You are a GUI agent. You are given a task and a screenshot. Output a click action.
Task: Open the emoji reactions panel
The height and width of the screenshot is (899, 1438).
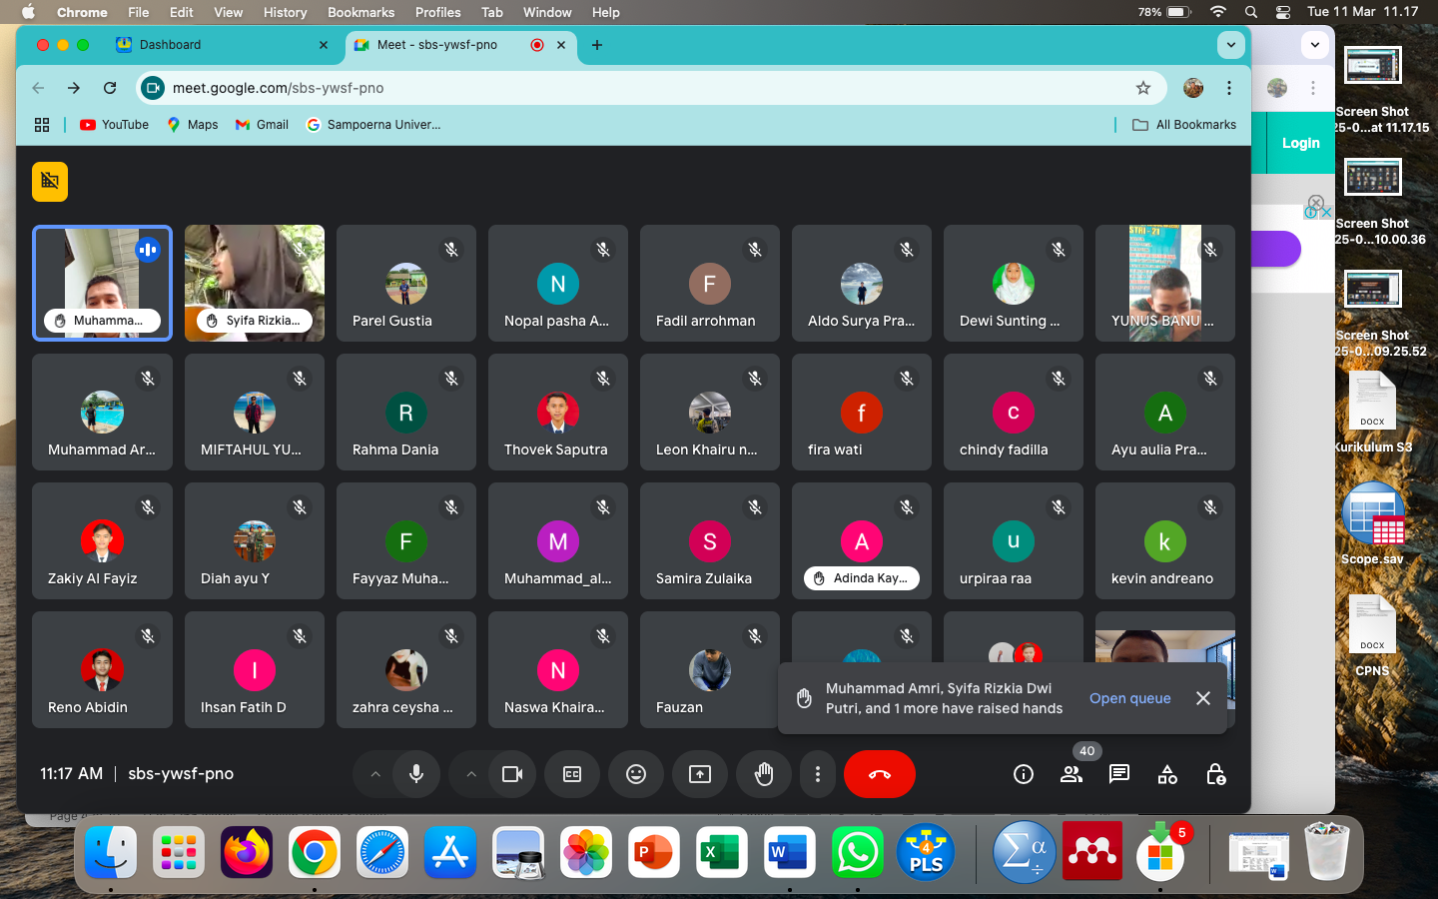(636, 774)
